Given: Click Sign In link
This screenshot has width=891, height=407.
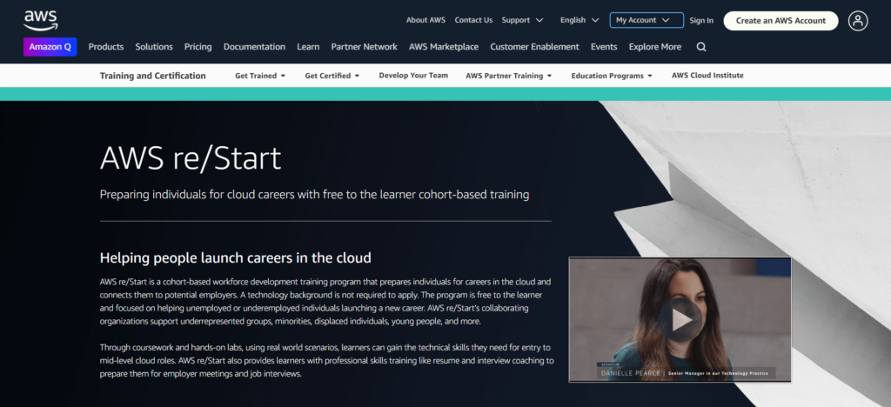Looking at the screenshot, I should coord(701,20).
